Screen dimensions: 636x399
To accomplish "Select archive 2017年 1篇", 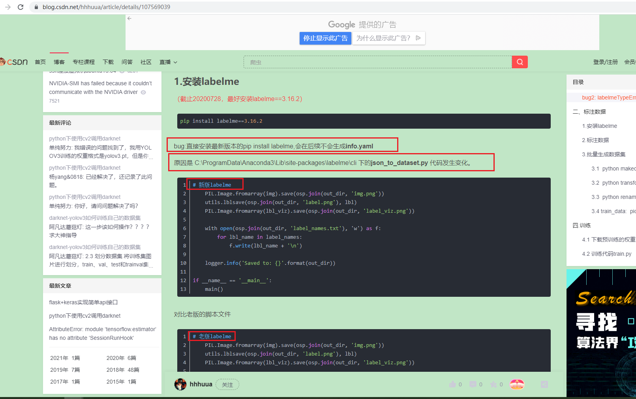I will click(x=65, y=382).
